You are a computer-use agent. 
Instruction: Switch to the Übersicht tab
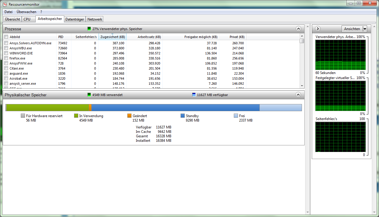click(x=12, y=19)
